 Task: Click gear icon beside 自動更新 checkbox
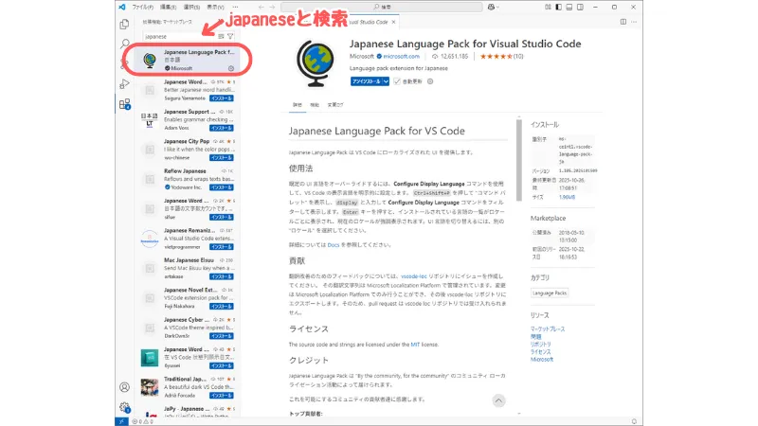coord(430,81)
